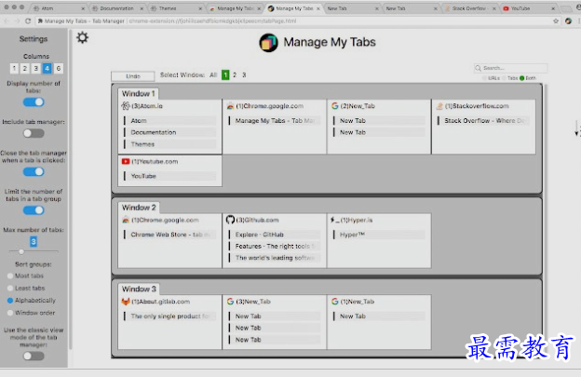Enable Include tab manager switch
Image resolution: width=581 pixels, height=377 pixels.
pos(34,133)
